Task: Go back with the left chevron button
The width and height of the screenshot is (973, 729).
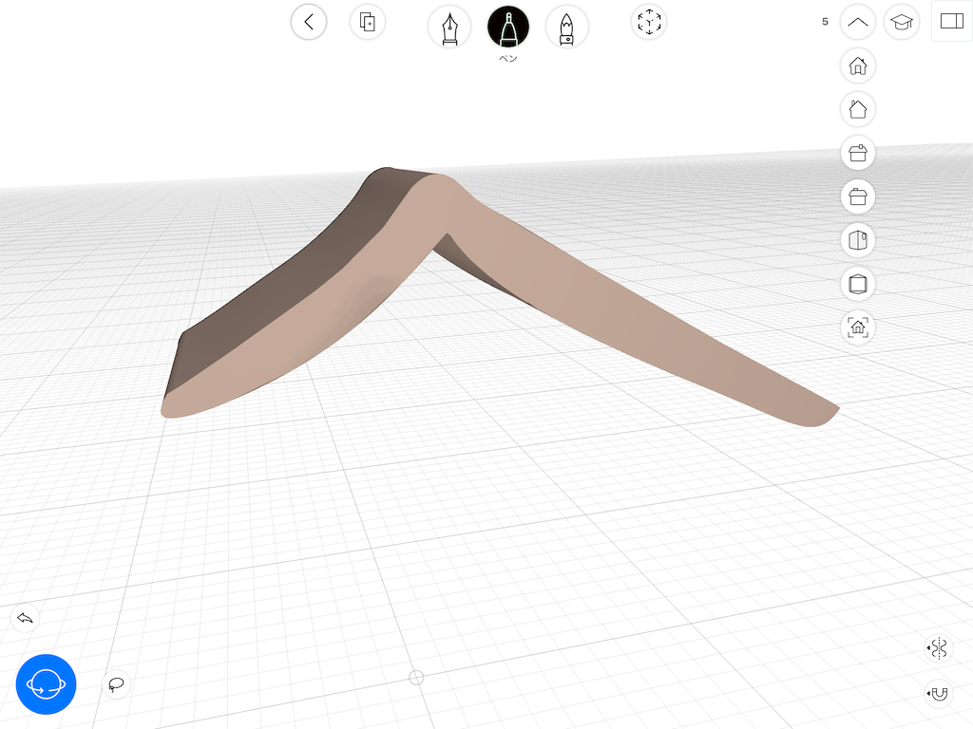Action: click(x=309, y=23)
